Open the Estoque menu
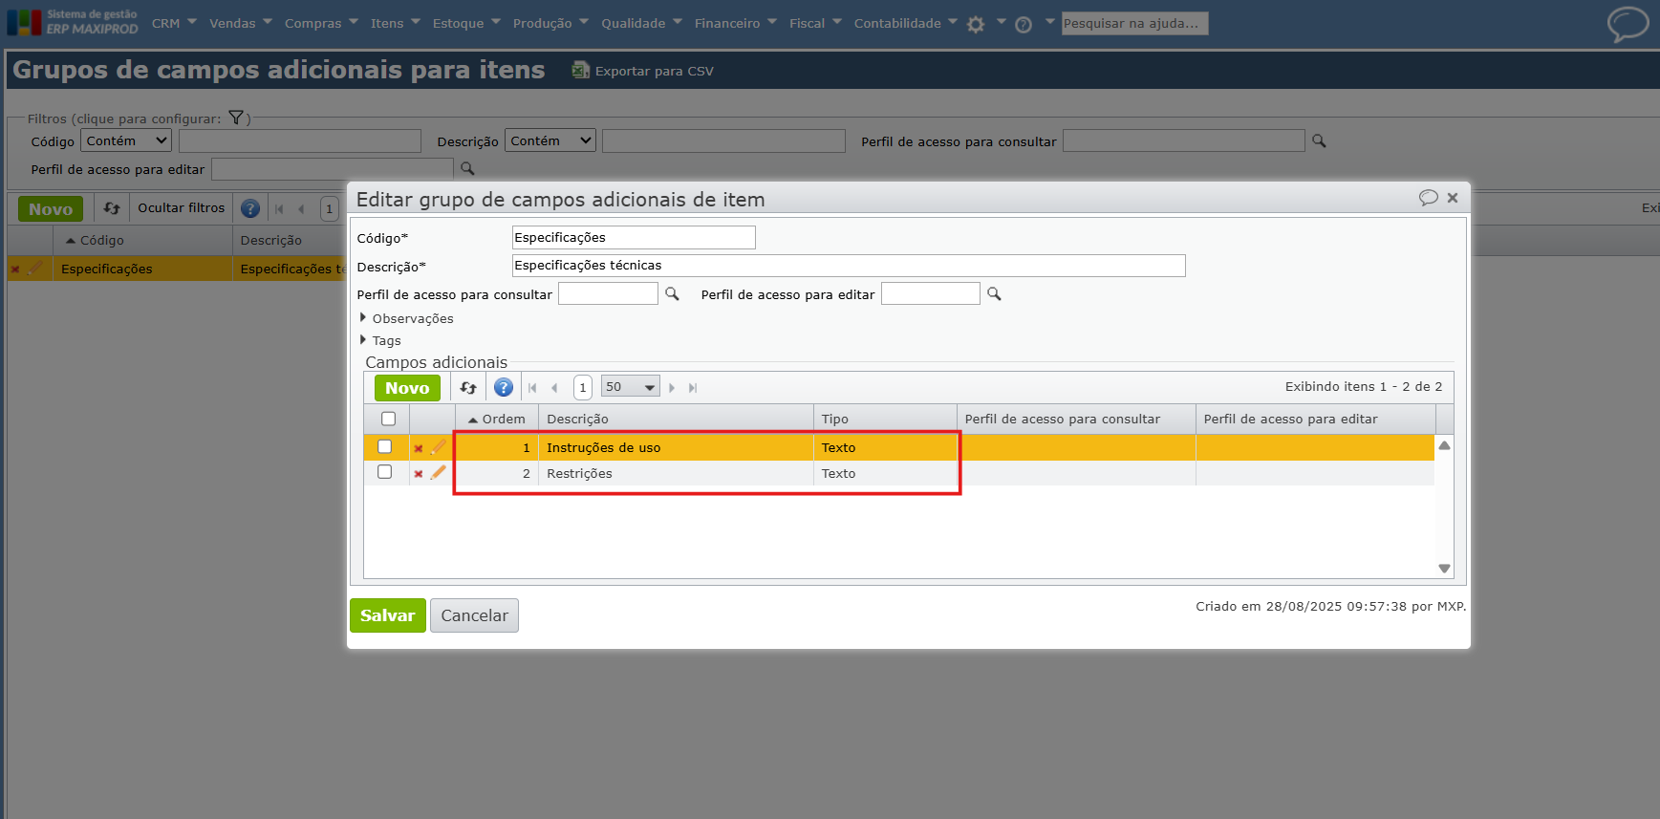Image resolution: width=1660 pixels, height=819 pixels. click(x=466, y=23)
